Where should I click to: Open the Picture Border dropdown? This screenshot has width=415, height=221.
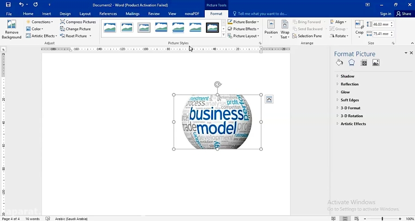(x=243, y=22)
